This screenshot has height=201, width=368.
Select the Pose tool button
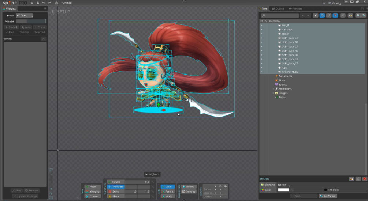tap(93, 187)
